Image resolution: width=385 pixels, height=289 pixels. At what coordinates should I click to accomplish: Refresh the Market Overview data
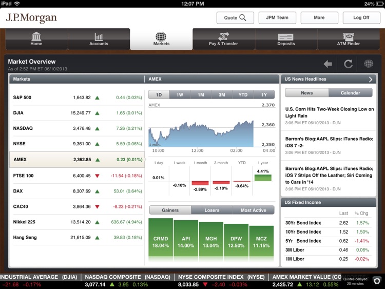[348, 64]
